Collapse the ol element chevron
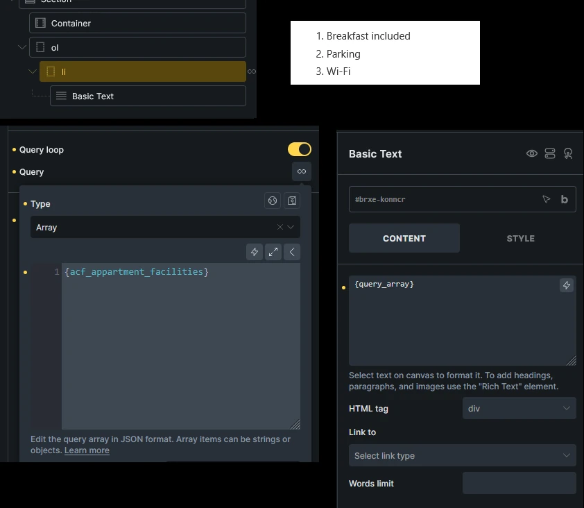 pyautogui.click(x=22, y=47)
